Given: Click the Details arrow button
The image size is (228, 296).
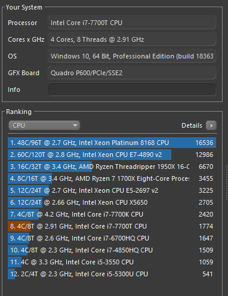Looking at the screenshot, I should (x=211, y=125).
